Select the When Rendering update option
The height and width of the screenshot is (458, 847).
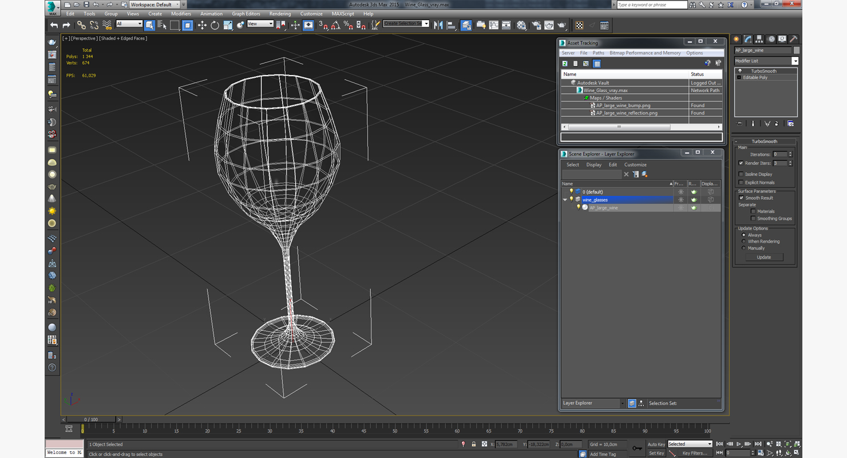pyautogui.click(x=744, y=242)
